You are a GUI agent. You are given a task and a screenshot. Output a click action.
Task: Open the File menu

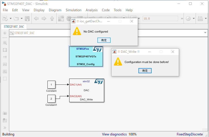point(5,10)
